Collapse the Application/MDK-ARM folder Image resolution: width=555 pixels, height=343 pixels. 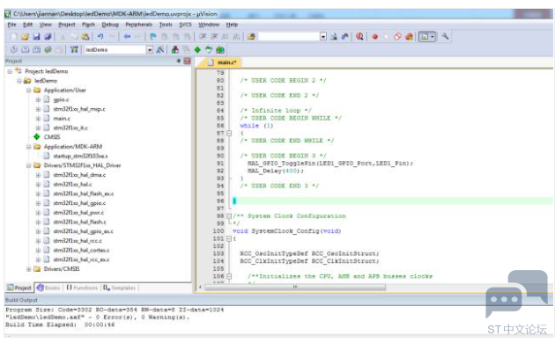pos(29,147)
